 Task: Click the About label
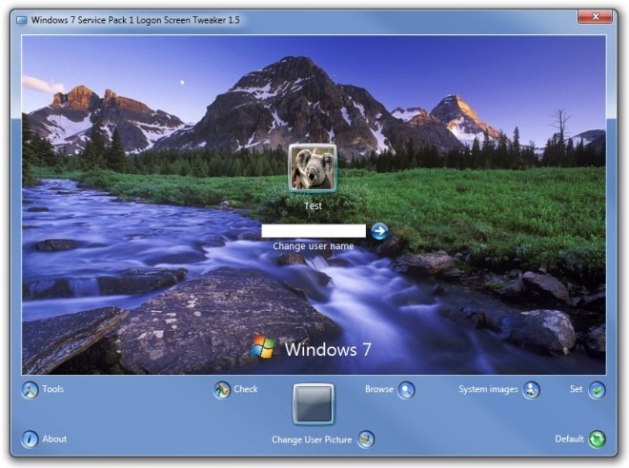[x=54, y=439]
